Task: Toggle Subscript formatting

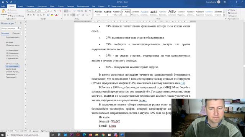Action: click(41, 15)
